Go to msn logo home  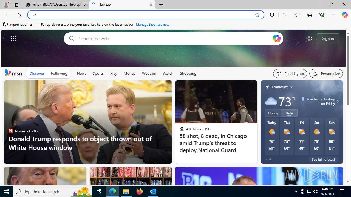click(13, 73)
